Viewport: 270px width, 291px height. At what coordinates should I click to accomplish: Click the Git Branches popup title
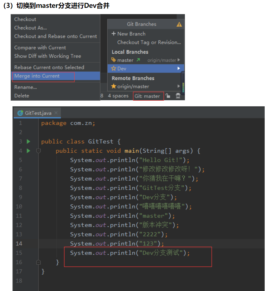point(141,24)
